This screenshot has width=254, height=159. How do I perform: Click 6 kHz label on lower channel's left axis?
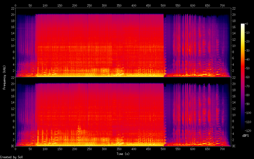(x=13, y=127)
